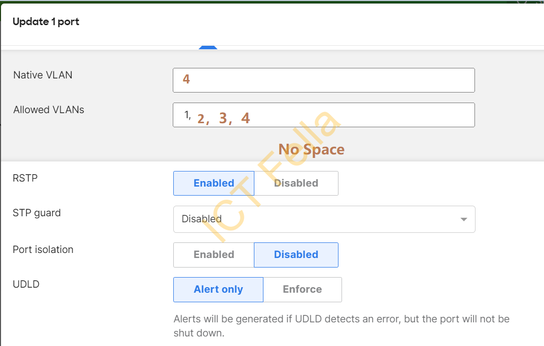Viewport: 544px width, 346px height.
Task: Click the 'STP guard' label
Action: point(36,213)
